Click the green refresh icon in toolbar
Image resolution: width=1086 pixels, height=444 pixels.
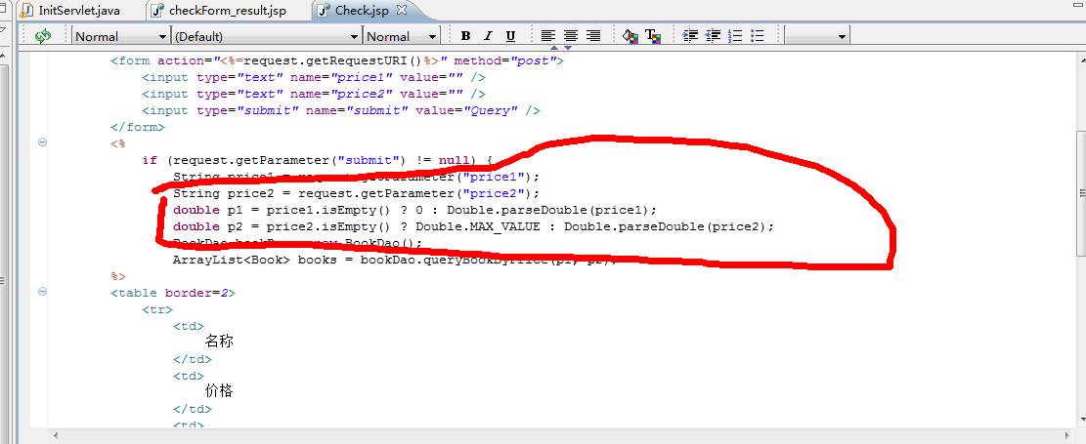pyautogui.click(x=42, y=36)
